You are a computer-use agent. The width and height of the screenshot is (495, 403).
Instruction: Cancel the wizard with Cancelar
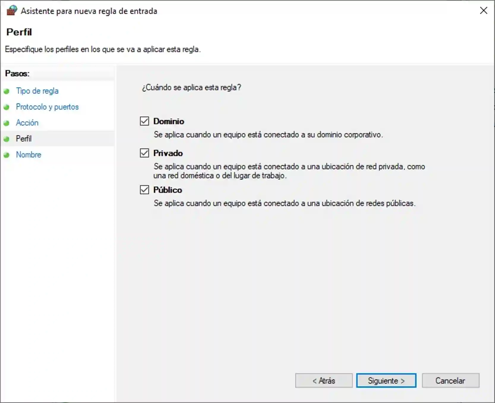(x=450, y=380)
